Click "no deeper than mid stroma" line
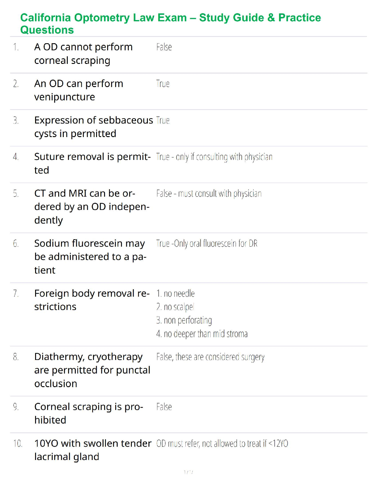The image size is (377, 489). 202,334
